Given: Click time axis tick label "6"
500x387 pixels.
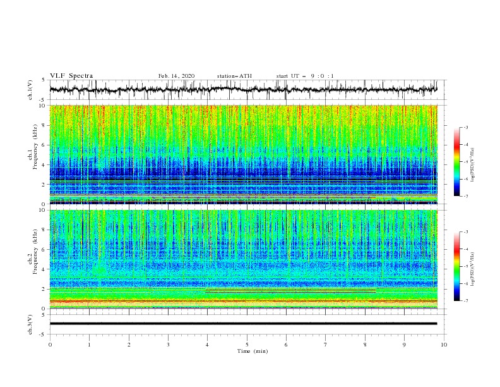Looking at the screenshot, I should click(286, 345).
